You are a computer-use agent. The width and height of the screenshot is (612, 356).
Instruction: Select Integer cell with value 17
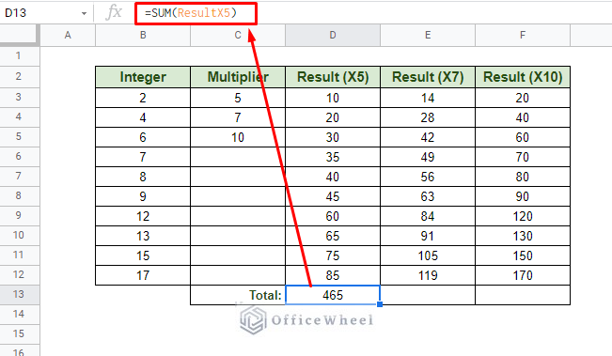[143, 275]
